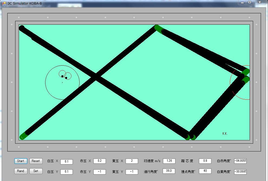Viewport: 268px width, 181px height.
Task: Click the Rand button
Action: (21, 171)
